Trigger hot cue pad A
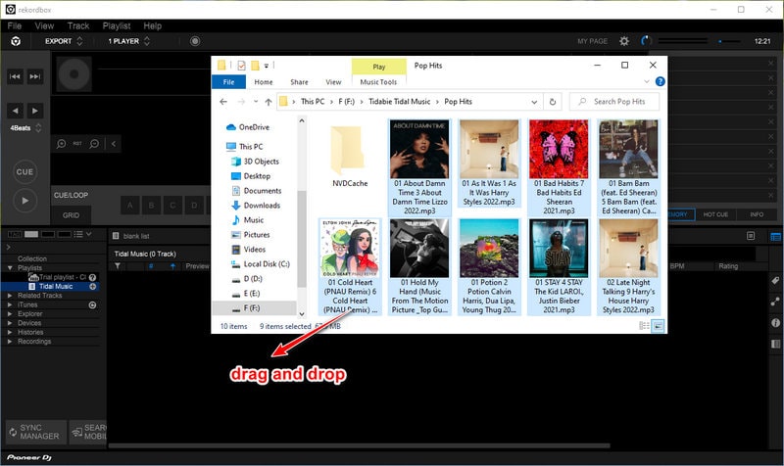The width and height of the screenshot is (784, 466). coord(130,206)
